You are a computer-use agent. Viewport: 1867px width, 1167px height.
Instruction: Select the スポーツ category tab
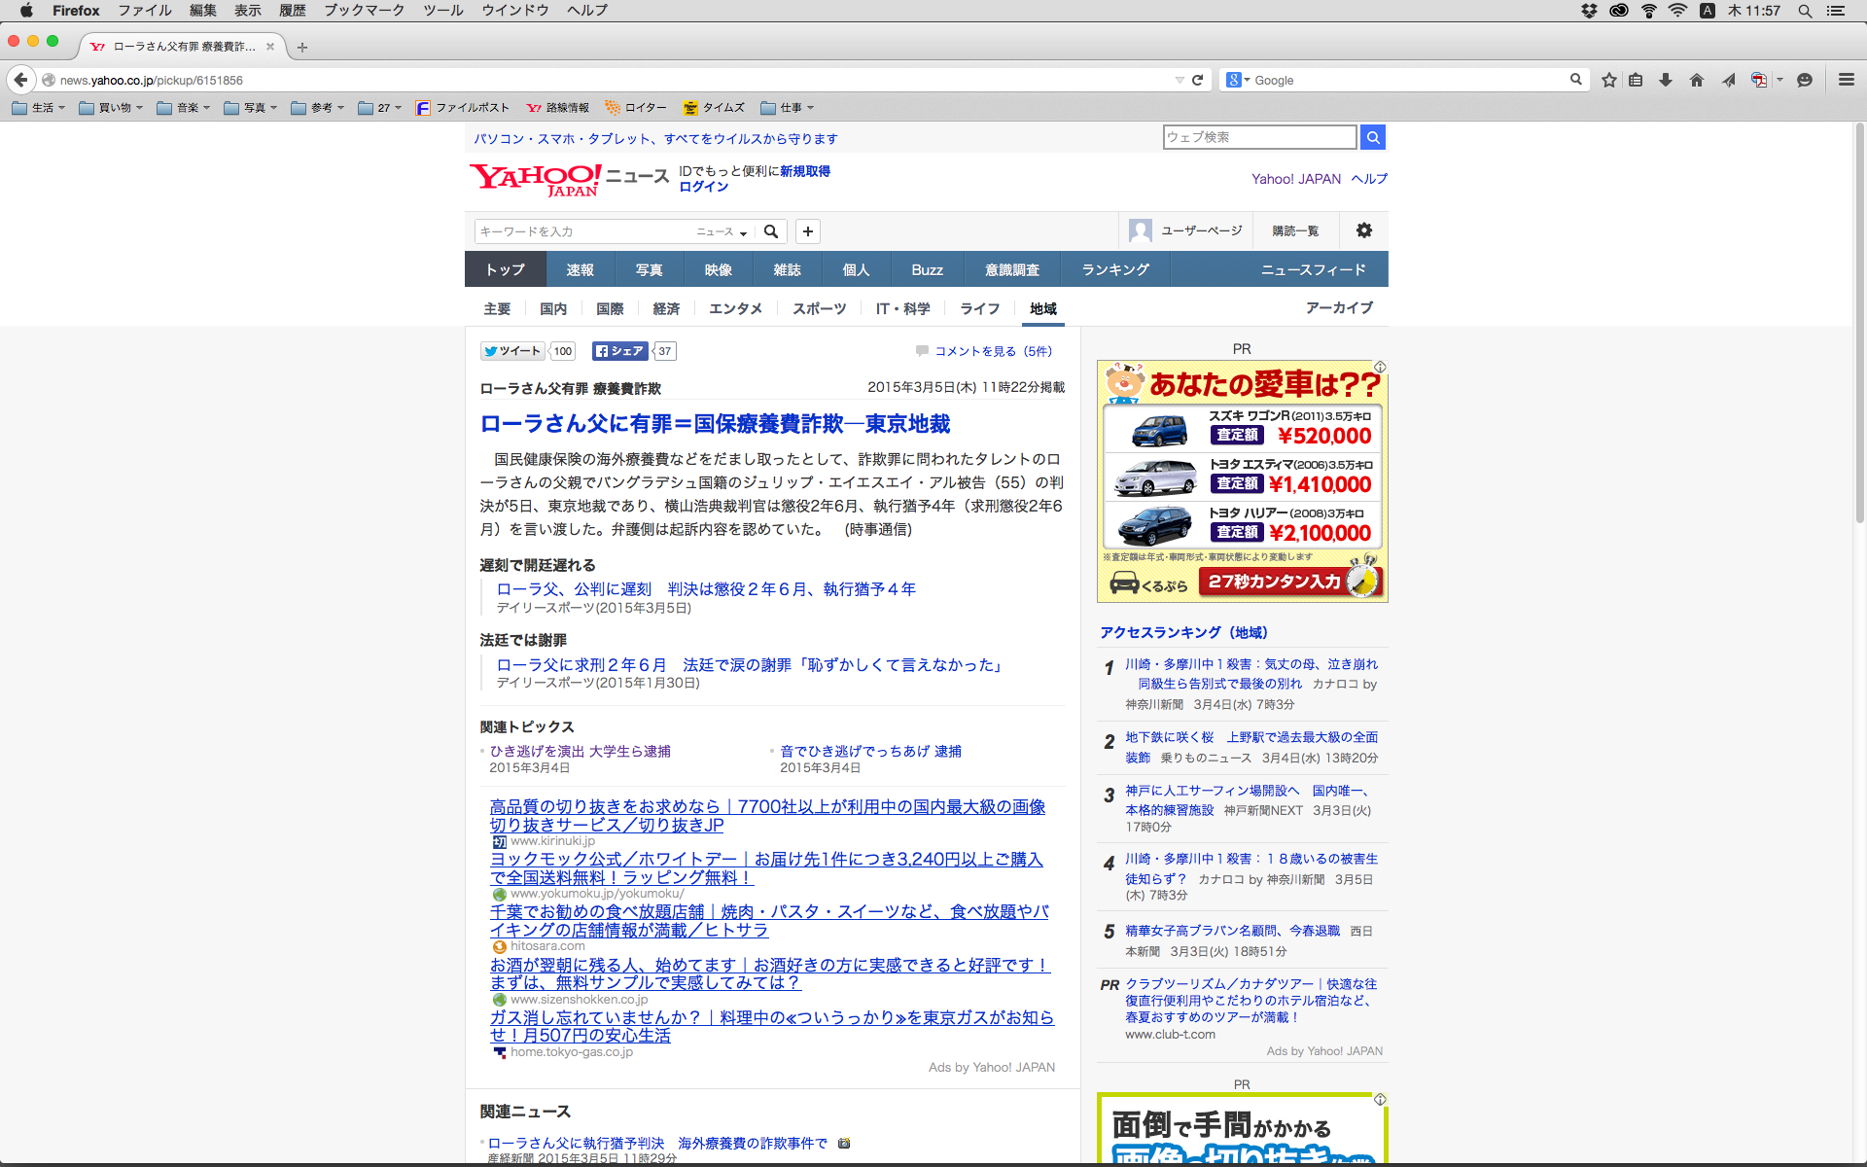pos(819,308)
